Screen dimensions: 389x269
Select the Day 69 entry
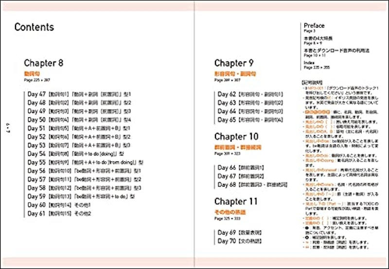(240, 233)
